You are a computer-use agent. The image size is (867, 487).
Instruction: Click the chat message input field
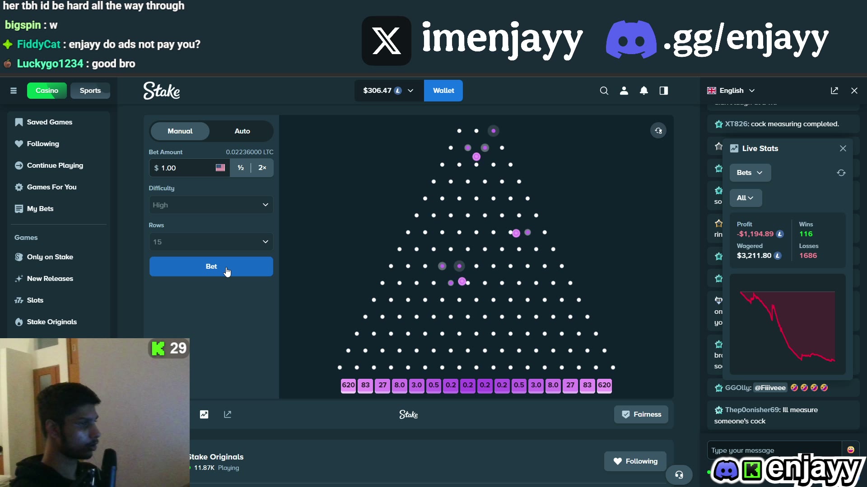point(774,450)
